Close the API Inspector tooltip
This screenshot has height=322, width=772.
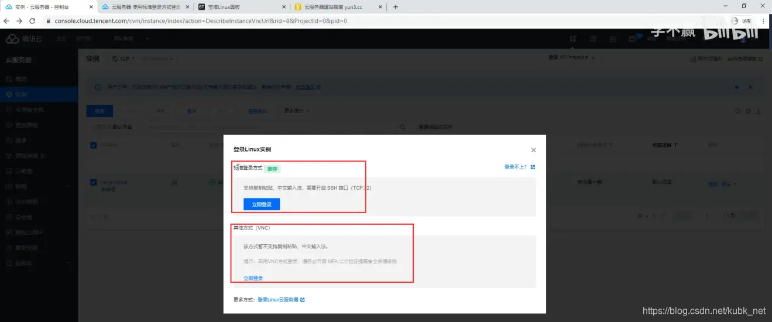(593, 58)
